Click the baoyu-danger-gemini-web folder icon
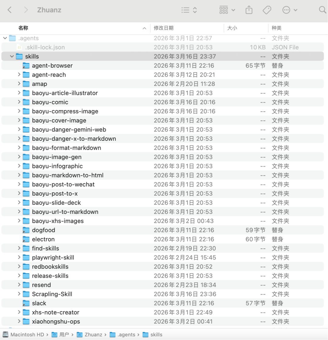 [26, 130]
